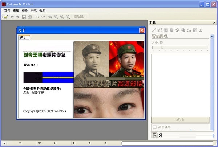The width and height of the screenshot is (218, 147).
Task: Maximize the Retouch Pilot window
Action: pos(208,4)
